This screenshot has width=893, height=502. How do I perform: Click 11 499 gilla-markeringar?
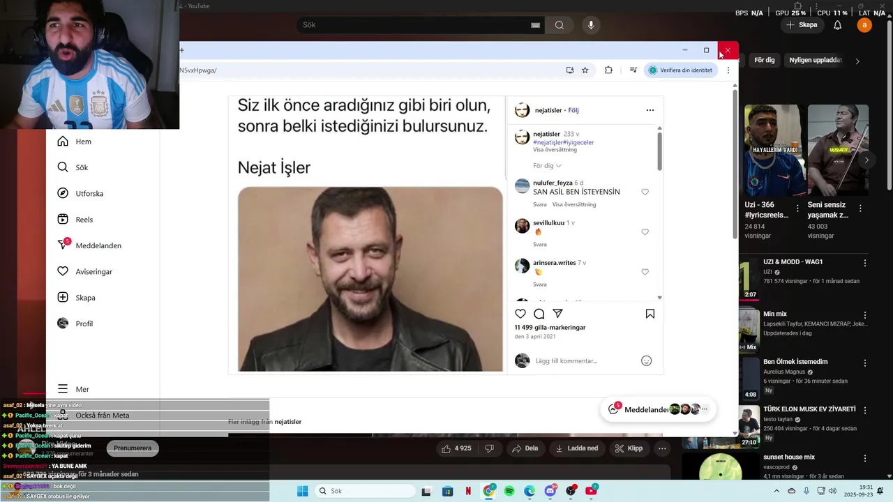pyautogui.click(x=550, y=328)
